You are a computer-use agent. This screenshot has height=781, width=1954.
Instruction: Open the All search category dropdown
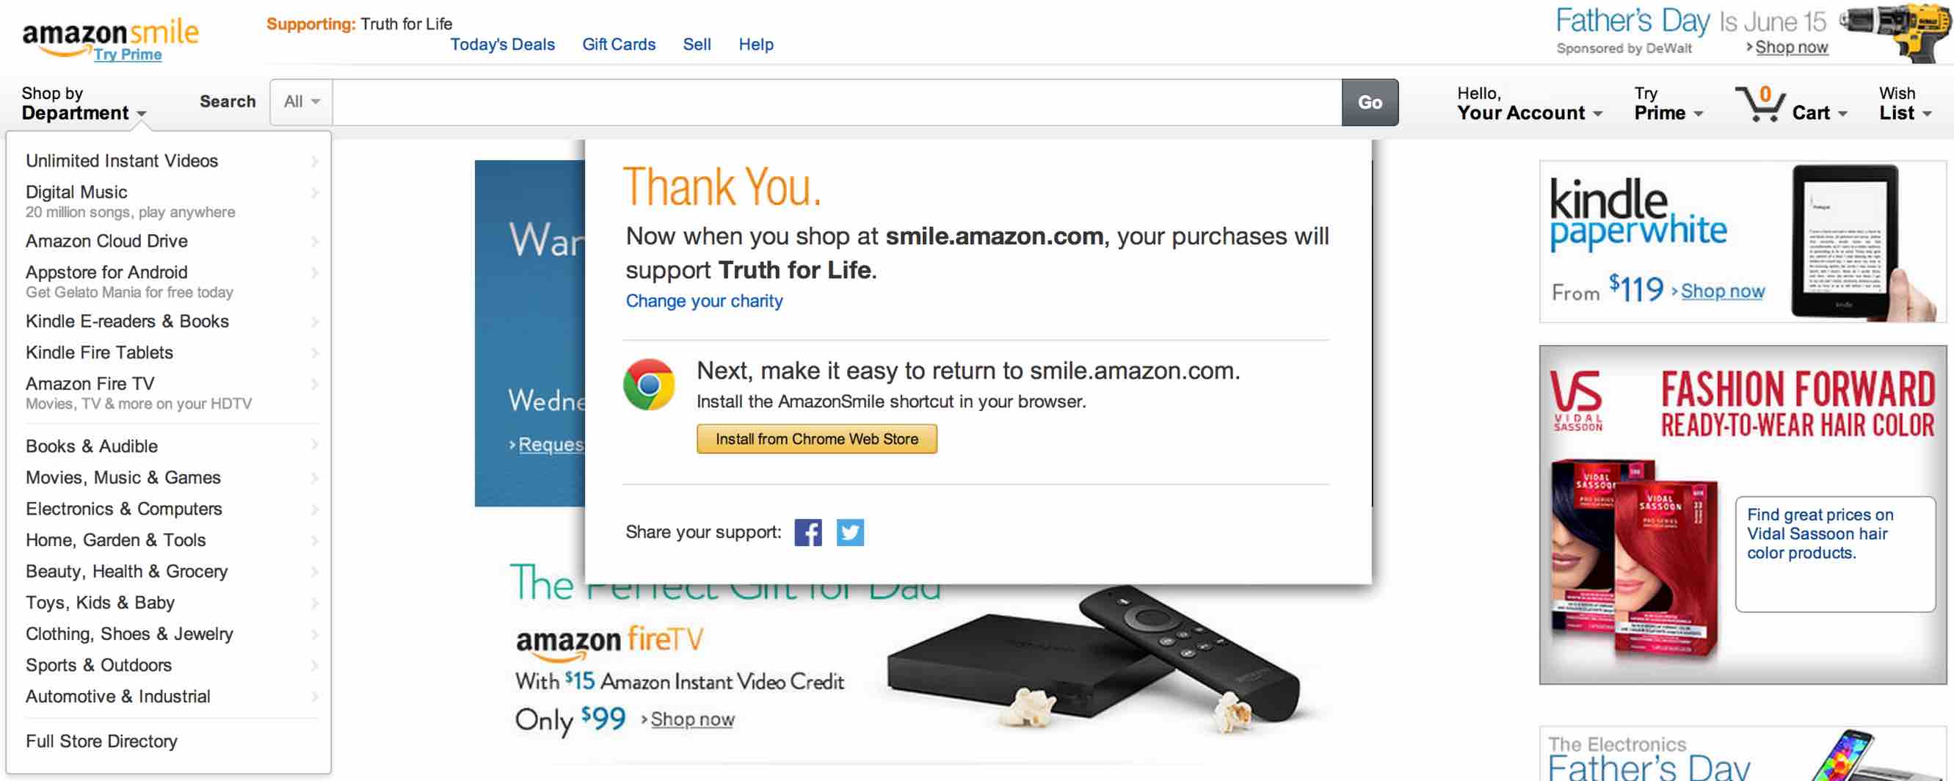pos(301,101)
